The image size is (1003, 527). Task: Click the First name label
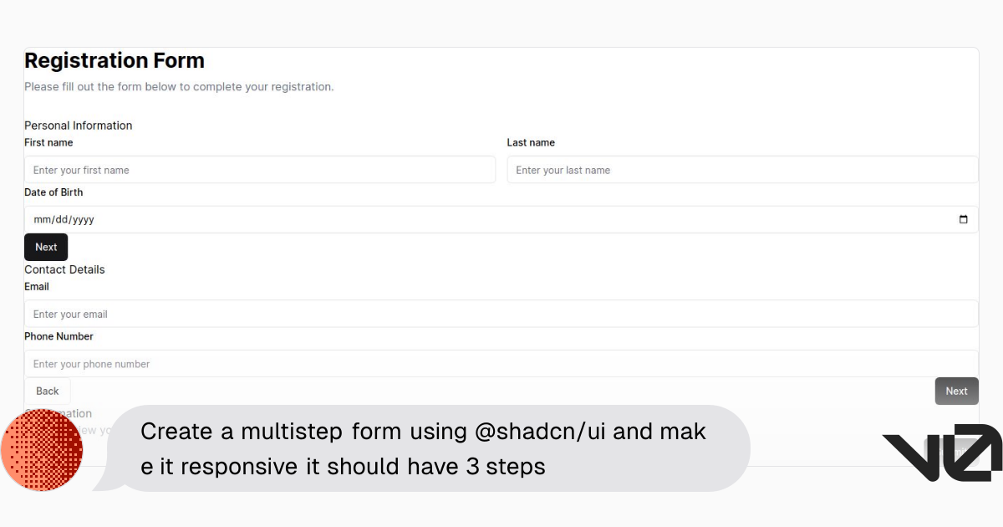click(48, 143)
